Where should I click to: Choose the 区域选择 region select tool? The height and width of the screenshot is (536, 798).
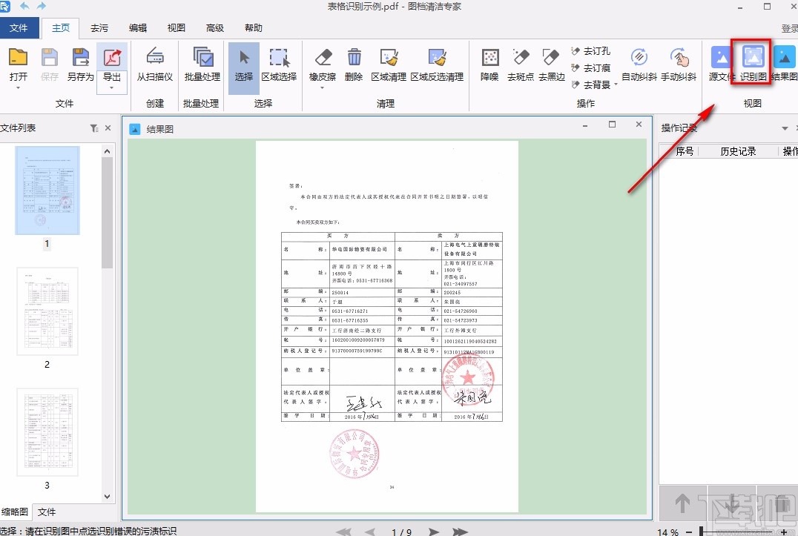coord(279,64)
